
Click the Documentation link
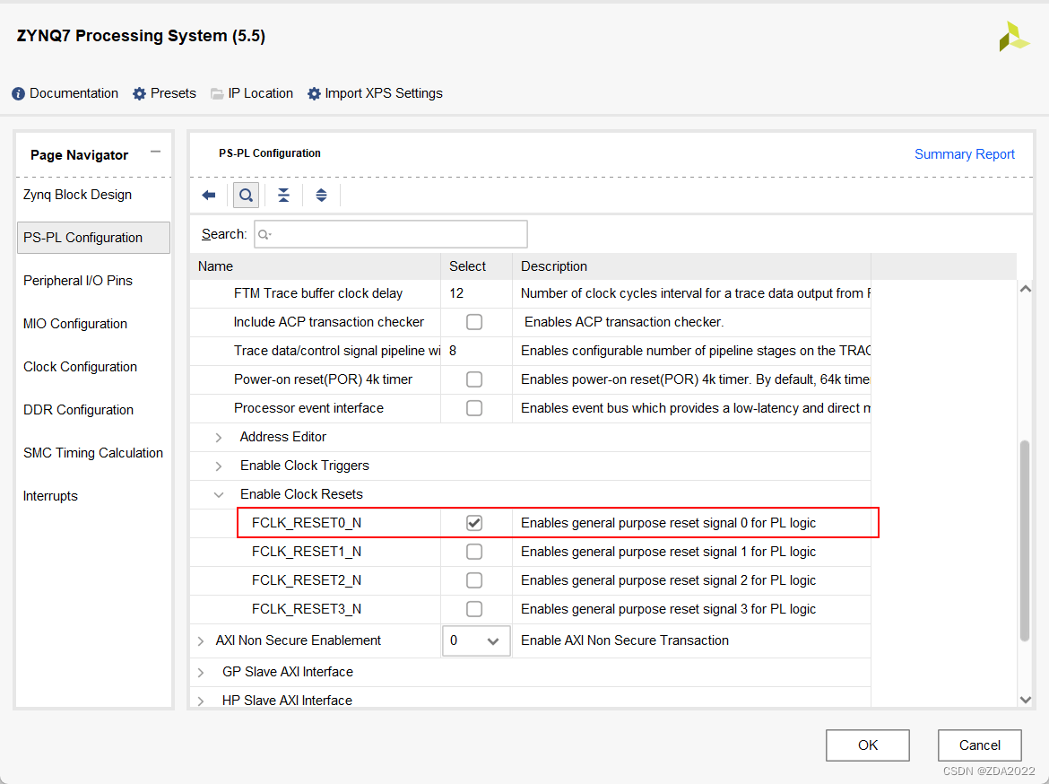[x=74, y=93]
